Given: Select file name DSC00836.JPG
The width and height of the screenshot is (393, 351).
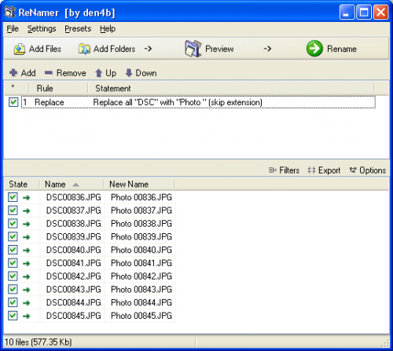Looking at the screenshot, I should (74, 197).
